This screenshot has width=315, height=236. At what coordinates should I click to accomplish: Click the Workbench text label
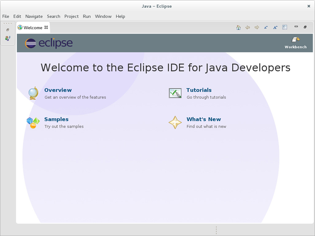[295, 47]
